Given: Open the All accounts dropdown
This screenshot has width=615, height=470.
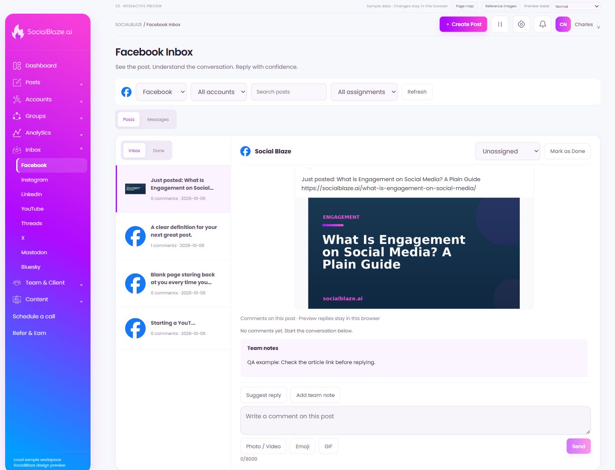Looking at the screenshot, I should [x=219, y=92].
